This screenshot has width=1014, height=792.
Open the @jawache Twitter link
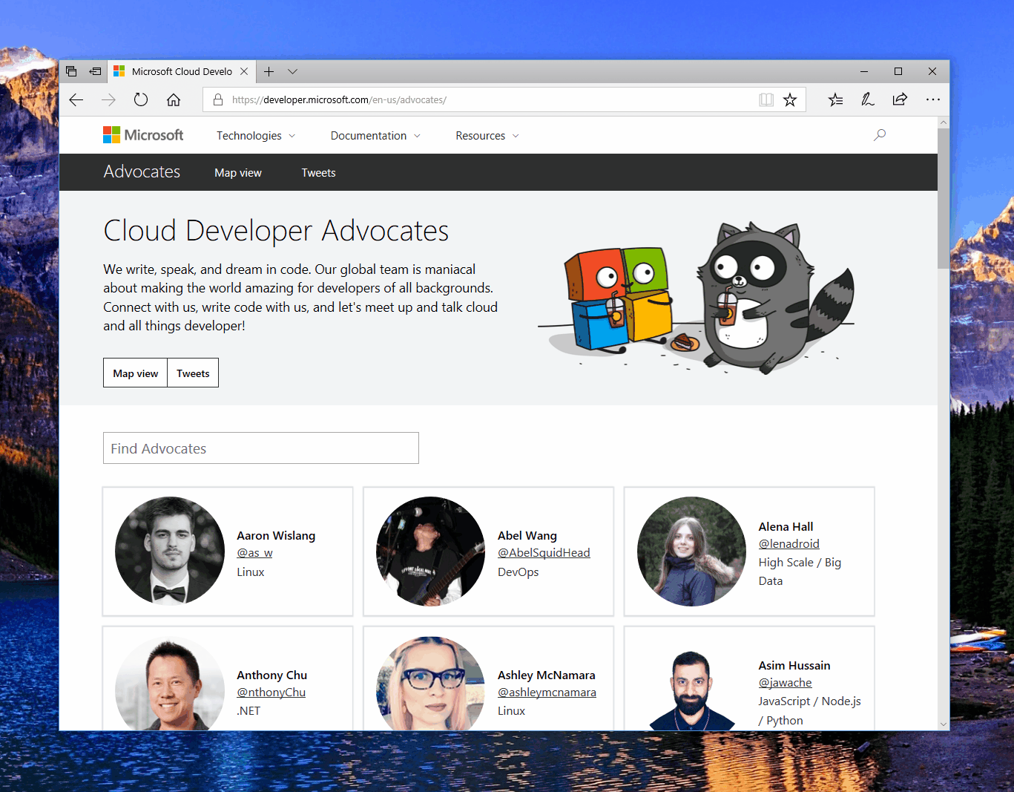[x=785, y=683]
